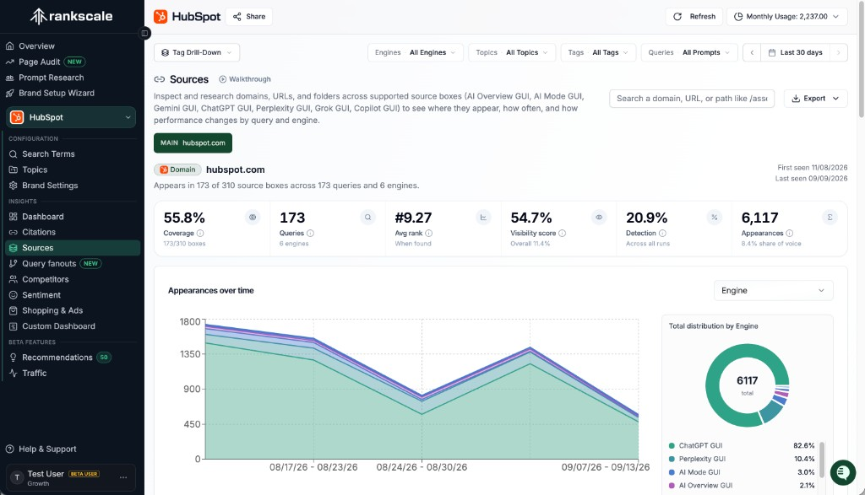
Task: Show info tooltip for Queries
Action: point(311,234)
